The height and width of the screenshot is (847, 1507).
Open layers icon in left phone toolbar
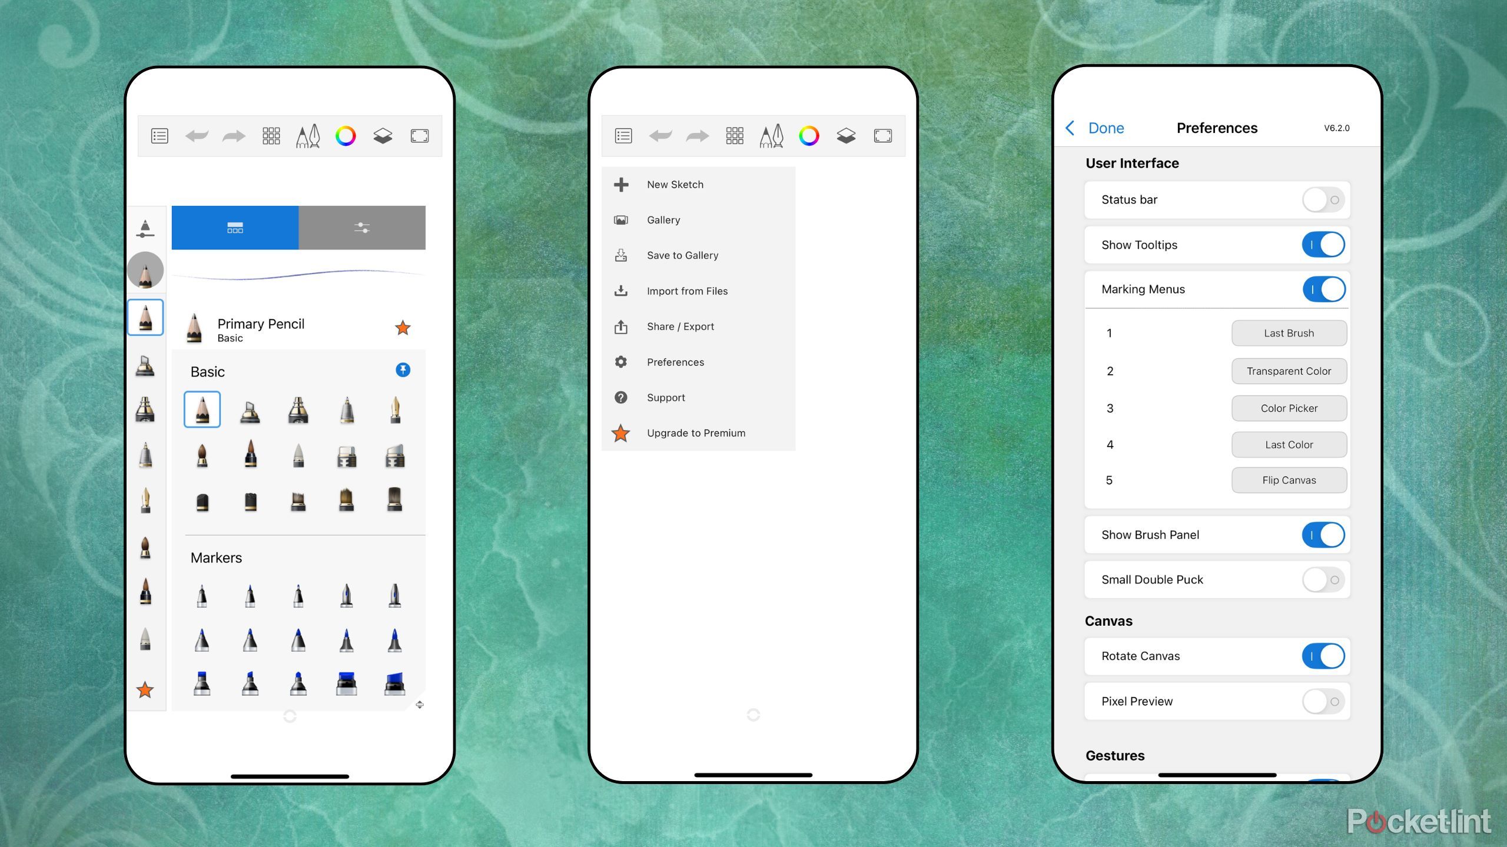pos(383,136)
